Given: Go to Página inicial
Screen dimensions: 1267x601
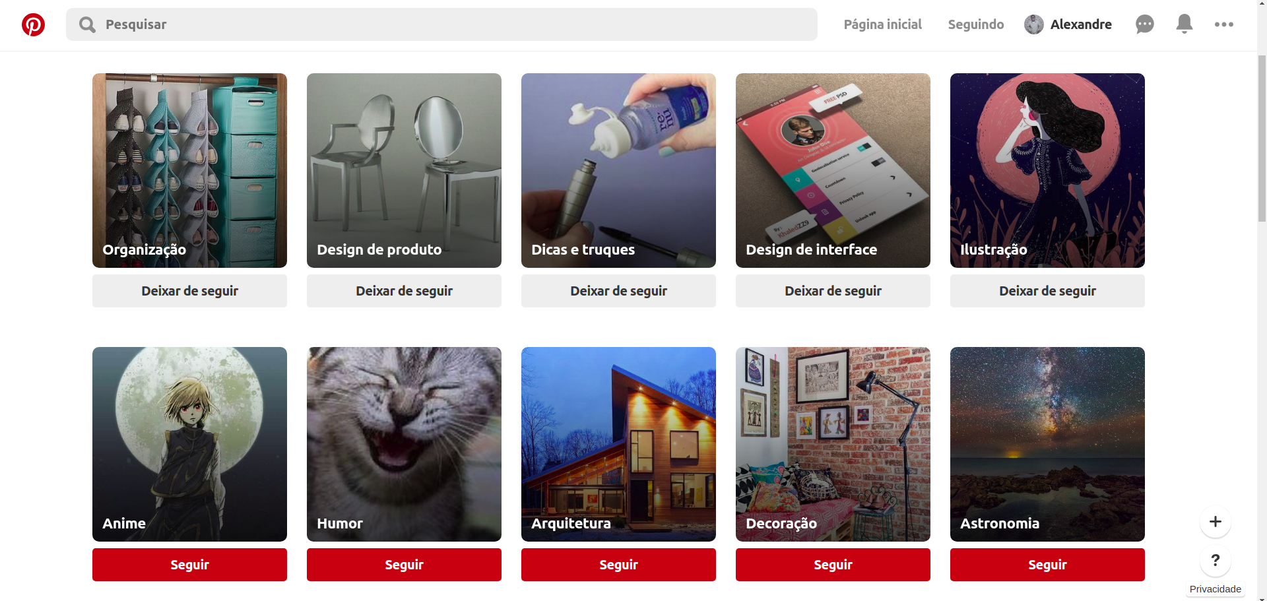Looking at the screenshot, I should click(883, 24).
